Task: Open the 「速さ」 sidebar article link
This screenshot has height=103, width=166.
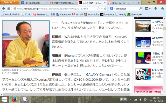Action: click(x=157, y=53)
